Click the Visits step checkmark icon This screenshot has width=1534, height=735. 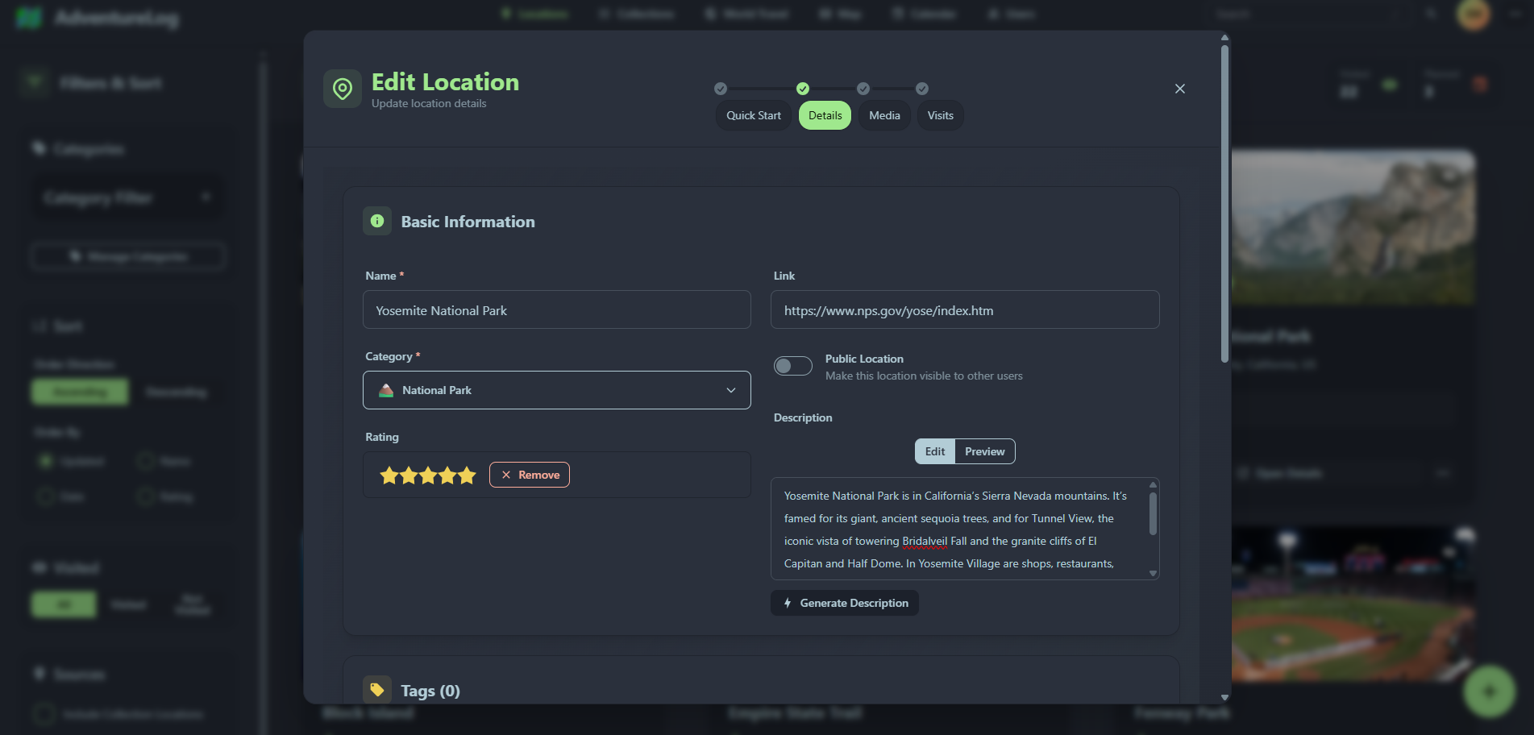click(922, 89)
